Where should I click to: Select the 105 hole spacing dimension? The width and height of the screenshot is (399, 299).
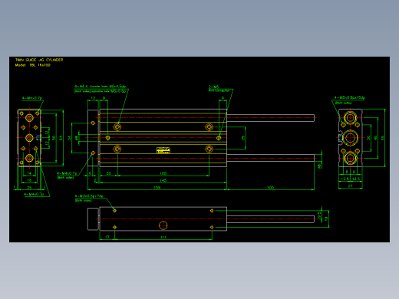pos(163,173)
